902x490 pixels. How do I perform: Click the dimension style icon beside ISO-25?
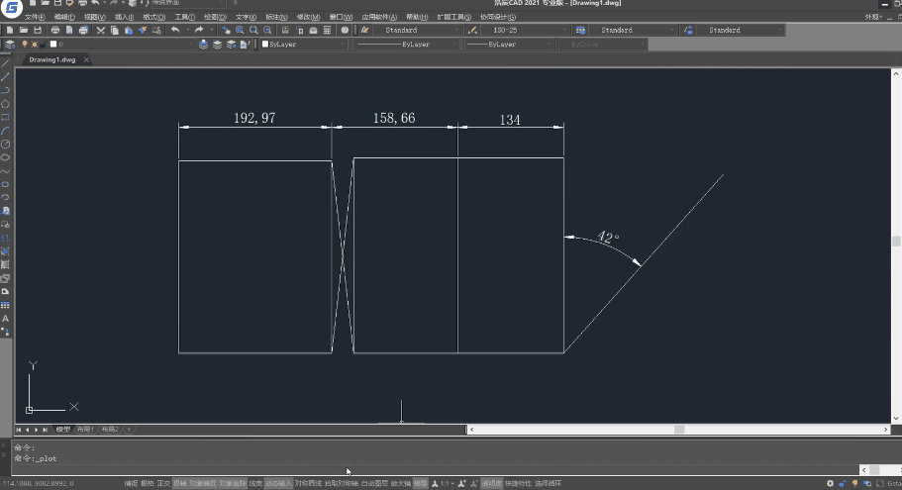[x=473, y=30]
